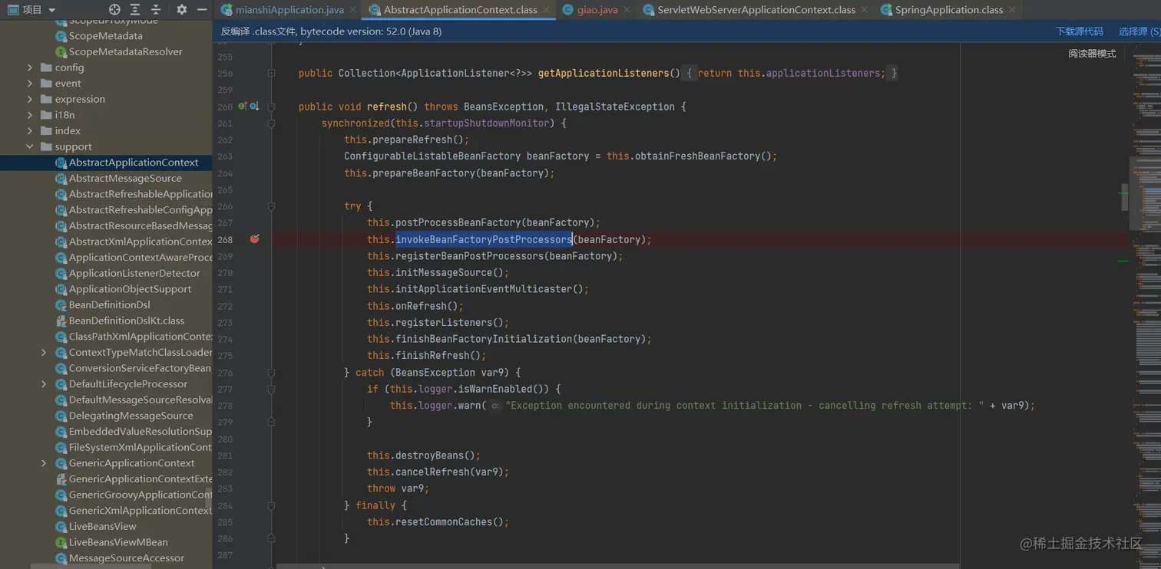This screenshot has width=1161, height=569.
Task: Click the editor vertical scrollbar thumb
Action: coord(1125,196)
